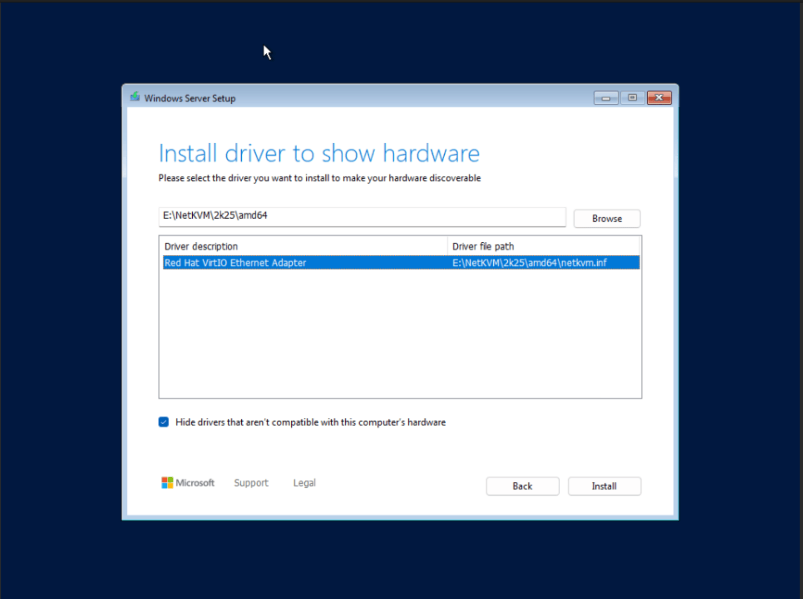Image resolution: width=803 pixels, height=599 pixels.
Task: Click the minimize window icon
Action: [x=605, y=98]
